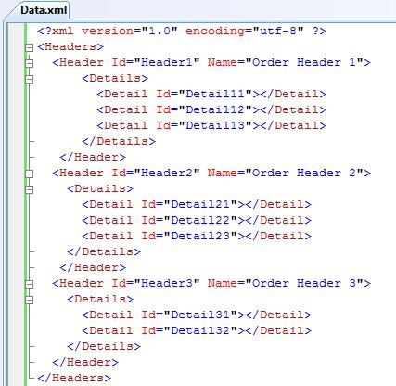Collapse the Header2 element outline
The width and height of the screenshot is (396, 386).
click(29, 174)
